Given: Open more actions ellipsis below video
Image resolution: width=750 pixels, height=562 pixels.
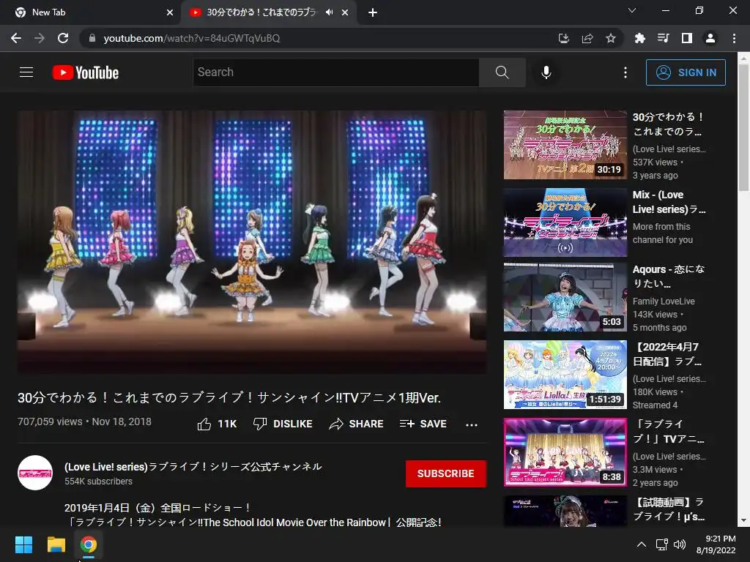Looking at the screenshot, I should tap(472, 424).
